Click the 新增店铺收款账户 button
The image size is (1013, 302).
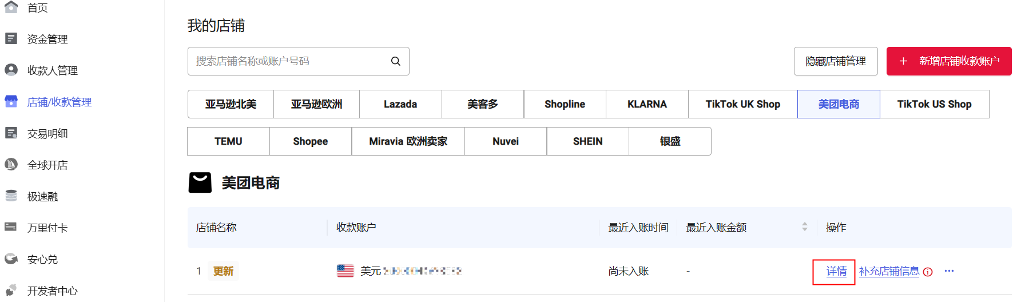tap(949, 61)
